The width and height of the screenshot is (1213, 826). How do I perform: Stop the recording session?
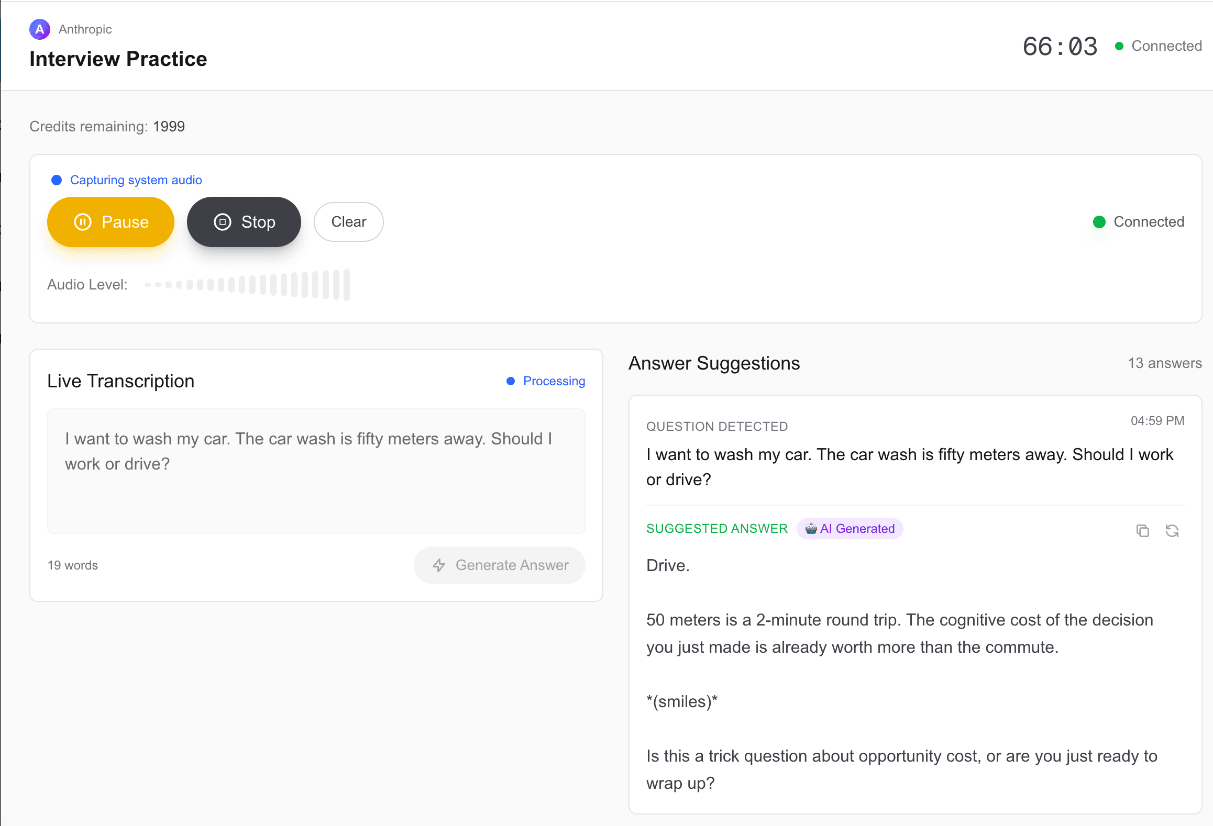pos(244,222)
